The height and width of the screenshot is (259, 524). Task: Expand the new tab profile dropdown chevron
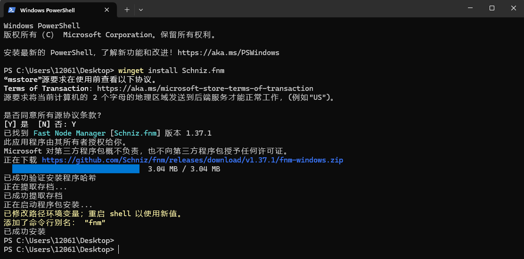tap(141, 10)
